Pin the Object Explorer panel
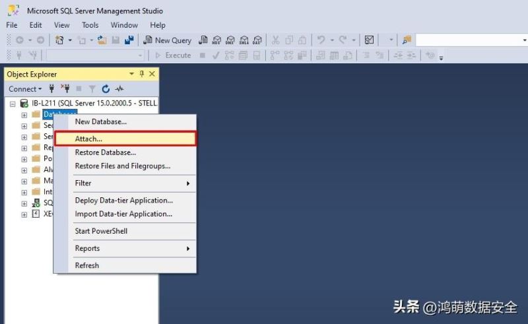This screenshot has height=324, width=528. [142, 74]
